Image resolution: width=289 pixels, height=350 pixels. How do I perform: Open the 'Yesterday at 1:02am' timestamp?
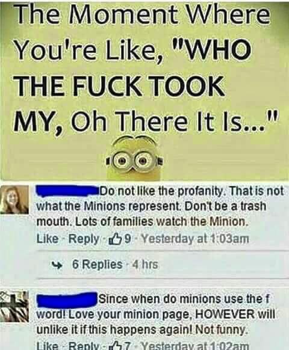(x=196, y=346)
